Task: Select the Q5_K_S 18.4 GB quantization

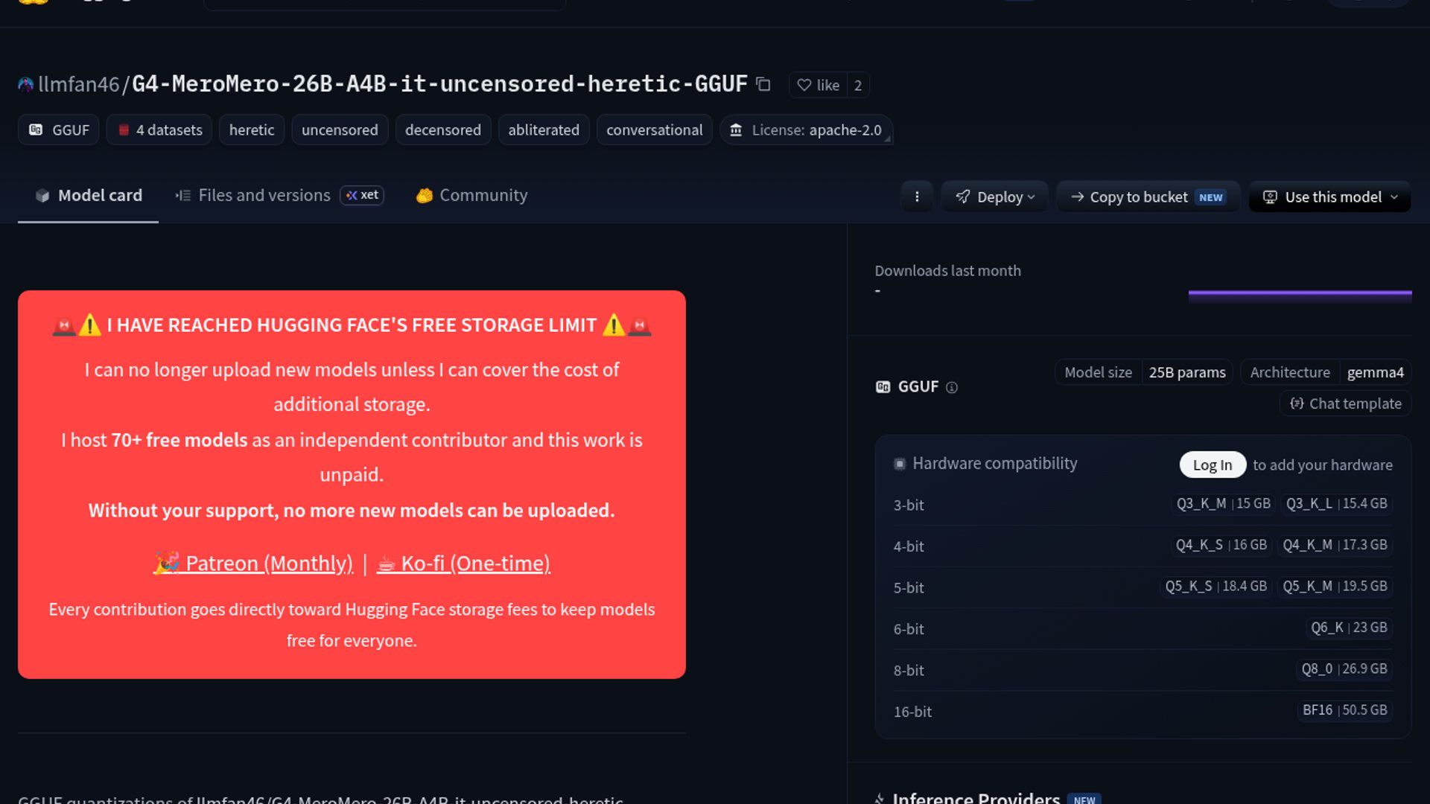Action: pyautogui.click(x=1215, y=586)
